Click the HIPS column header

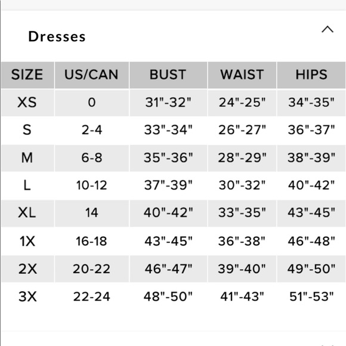(x=311, y=75)
